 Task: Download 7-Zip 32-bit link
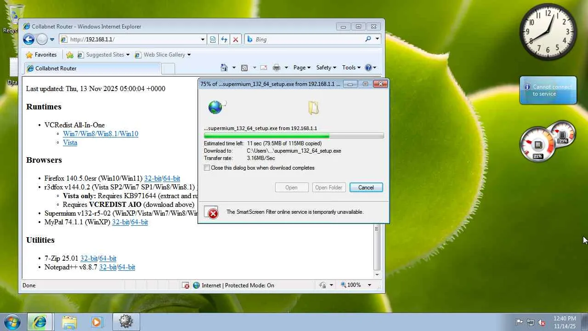[89, 258]
